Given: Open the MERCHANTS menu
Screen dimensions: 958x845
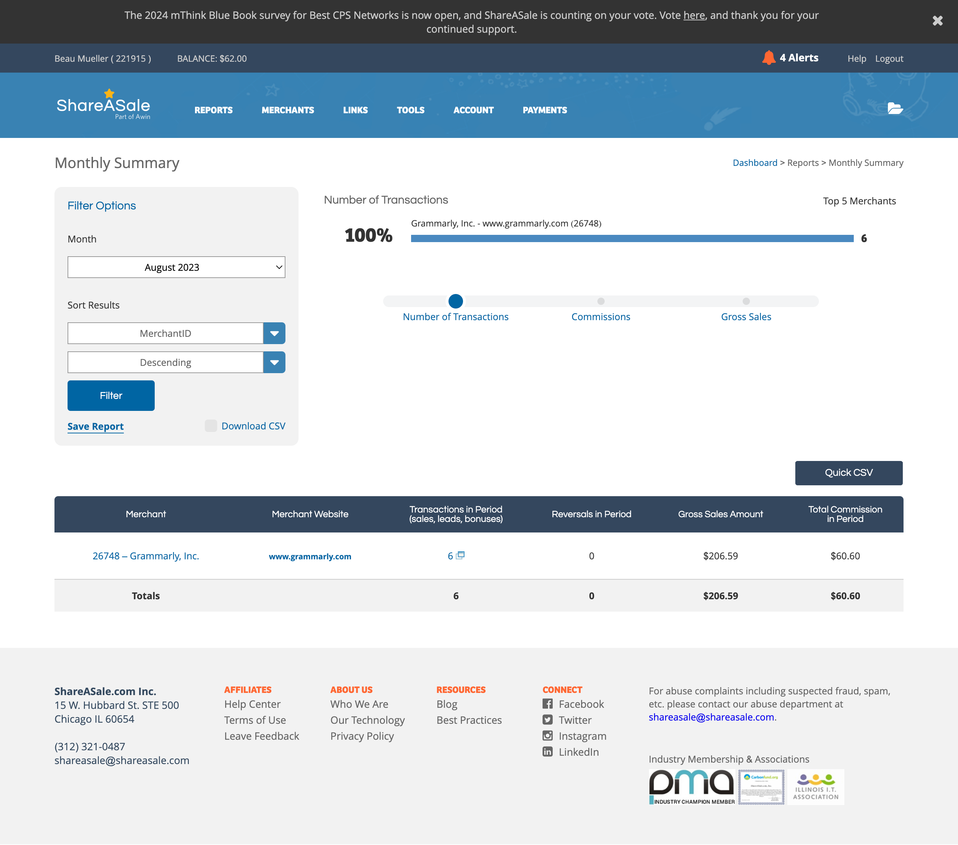Looking at the screenshot, I should click(288, 110).
